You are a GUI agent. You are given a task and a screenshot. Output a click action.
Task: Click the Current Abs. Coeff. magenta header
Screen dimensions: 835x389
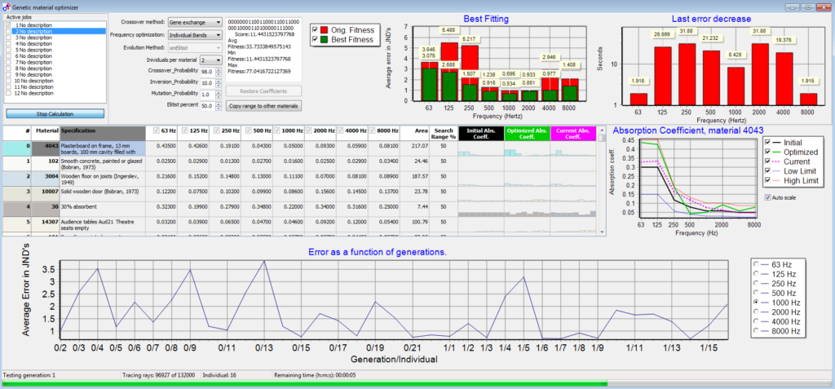click(572, 133)
